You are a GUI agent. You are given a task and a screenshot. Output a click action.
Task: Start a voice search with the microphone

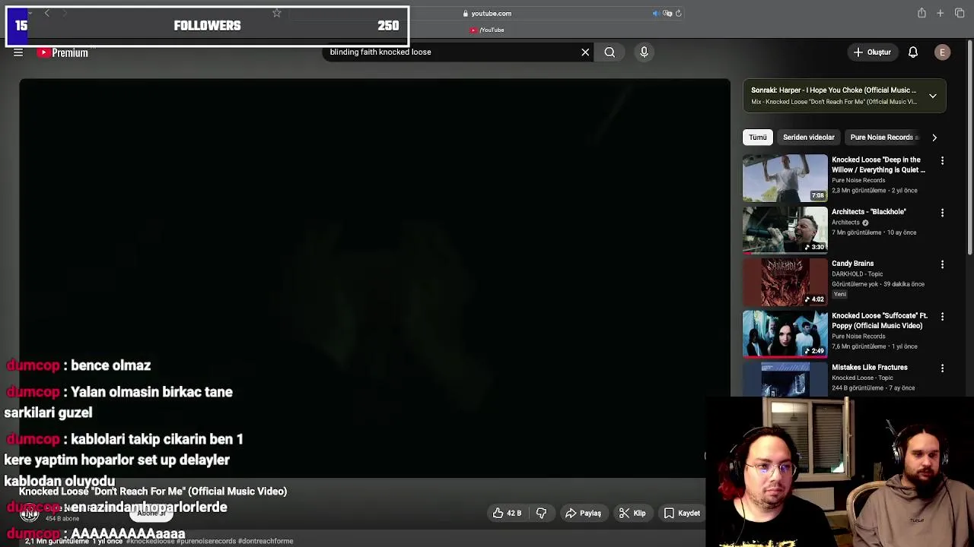(644, 52)
